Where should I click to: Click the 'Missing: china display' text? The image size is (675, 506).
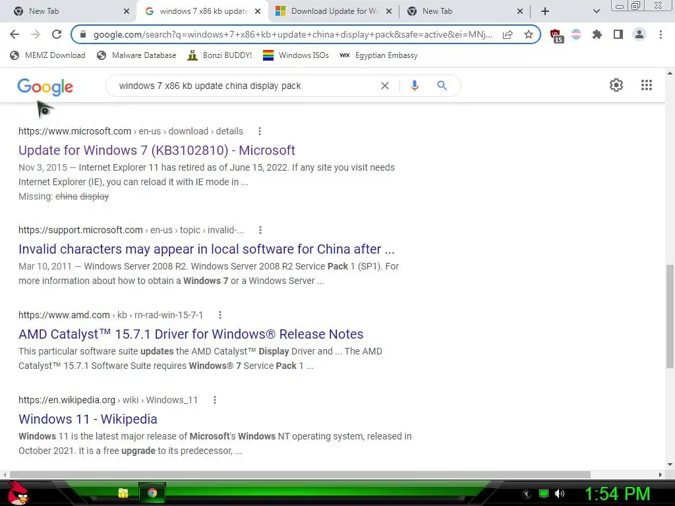[64, 196]
